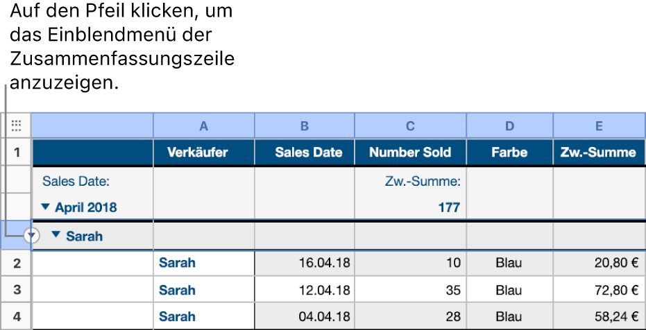Open the Zw.-Summe summary label in group row
646x330 pixels.
pyautogui.click(x=423, y=182)
